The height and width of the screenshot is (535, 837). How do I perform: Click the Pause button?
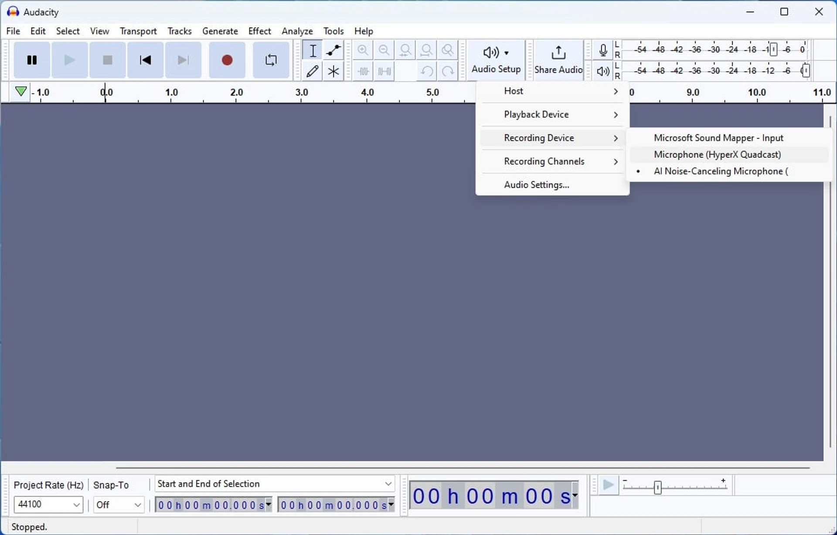(32, 60)
